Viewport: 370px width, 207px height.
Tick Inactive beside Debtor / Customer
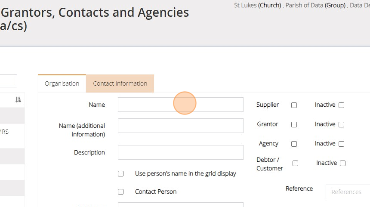[x=342, y=163]
